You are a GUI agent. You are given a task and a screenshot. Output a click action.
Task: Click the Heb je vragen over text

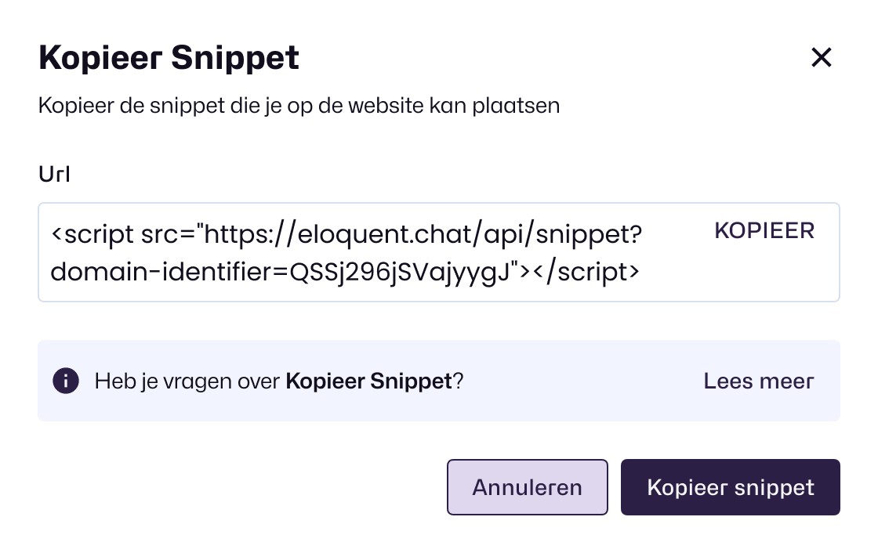(187, 381)
